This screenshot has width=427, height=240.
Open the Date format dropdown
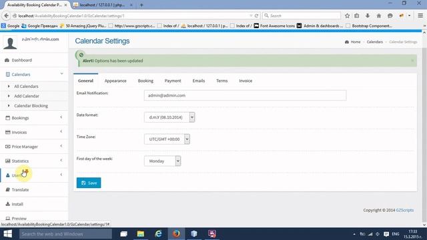click(x=169, y=117)
